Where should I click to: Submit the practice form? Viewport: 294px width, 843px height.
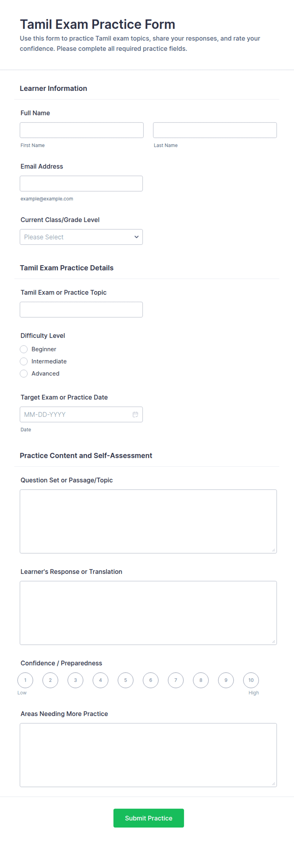149,818
